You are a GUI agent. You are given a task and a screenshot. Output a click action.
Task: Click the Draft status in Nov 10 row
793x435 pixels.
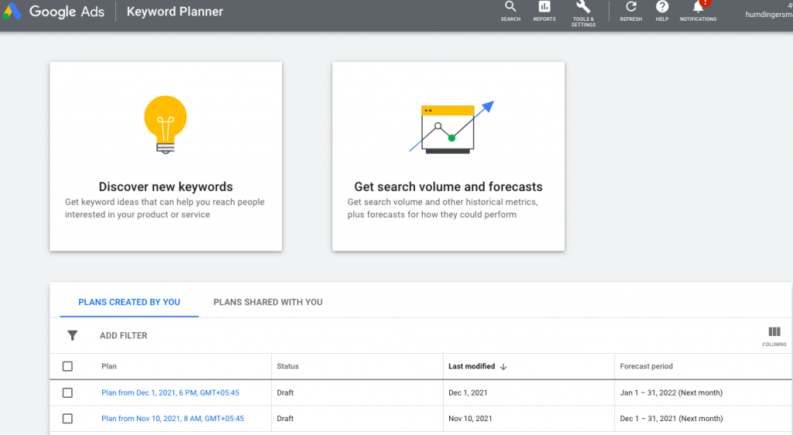click(x=285, y=418)
